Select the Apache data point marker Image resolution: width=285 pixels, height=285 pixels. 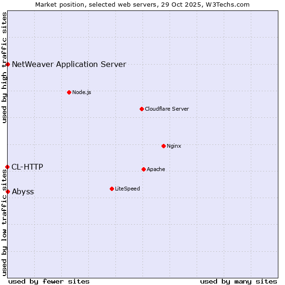(x=143, y=169)
